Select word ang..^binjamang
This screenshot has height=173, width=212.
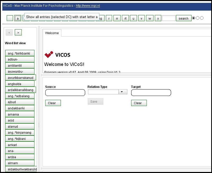[x=20, y=132]
